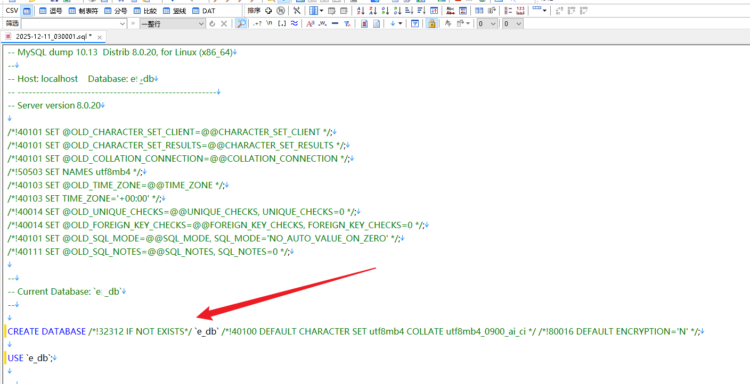This screenshot has width=750, height=384.
Task: Click the 逗号 comma-separated button
Action: 51,11
